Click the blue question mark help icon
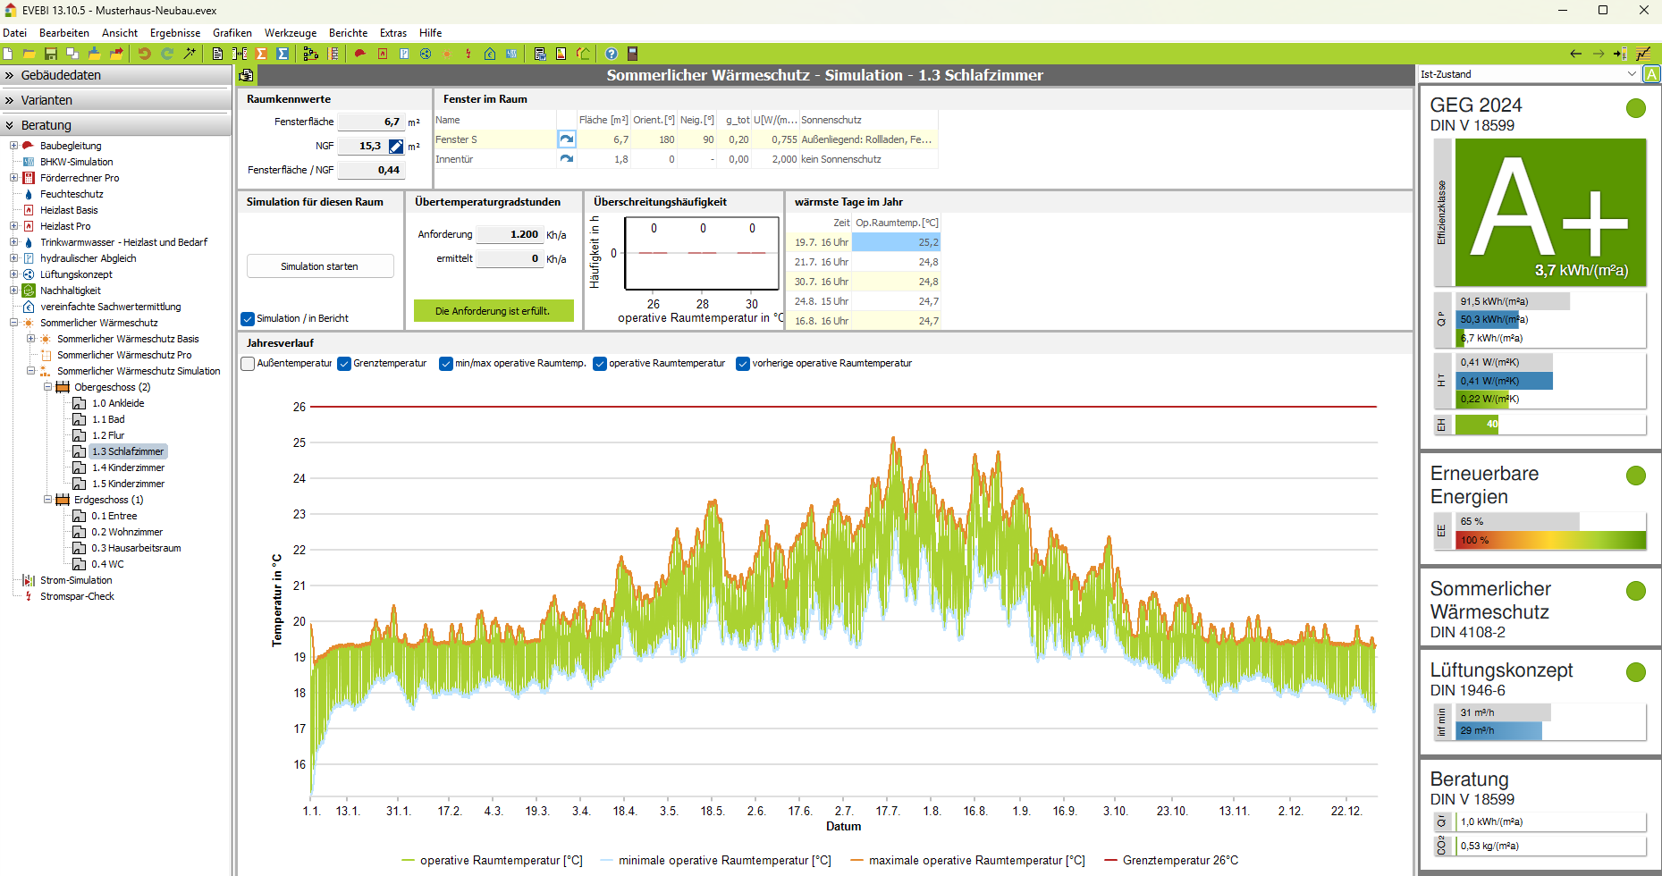1662x876 pixels. (612, 54)
